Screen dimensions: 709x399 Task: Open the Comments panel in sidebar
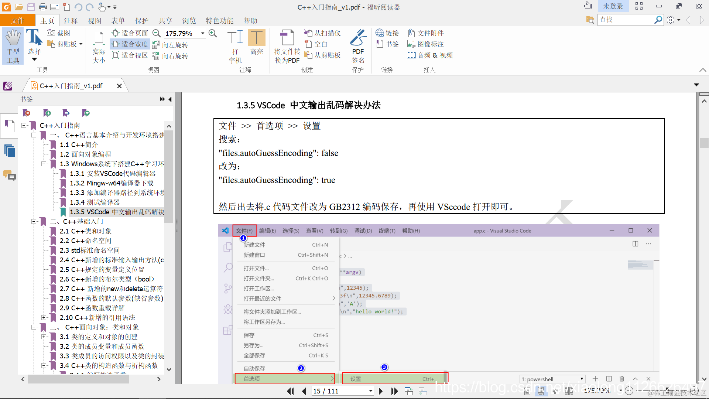pyautogui.click(x=10, y=175)
